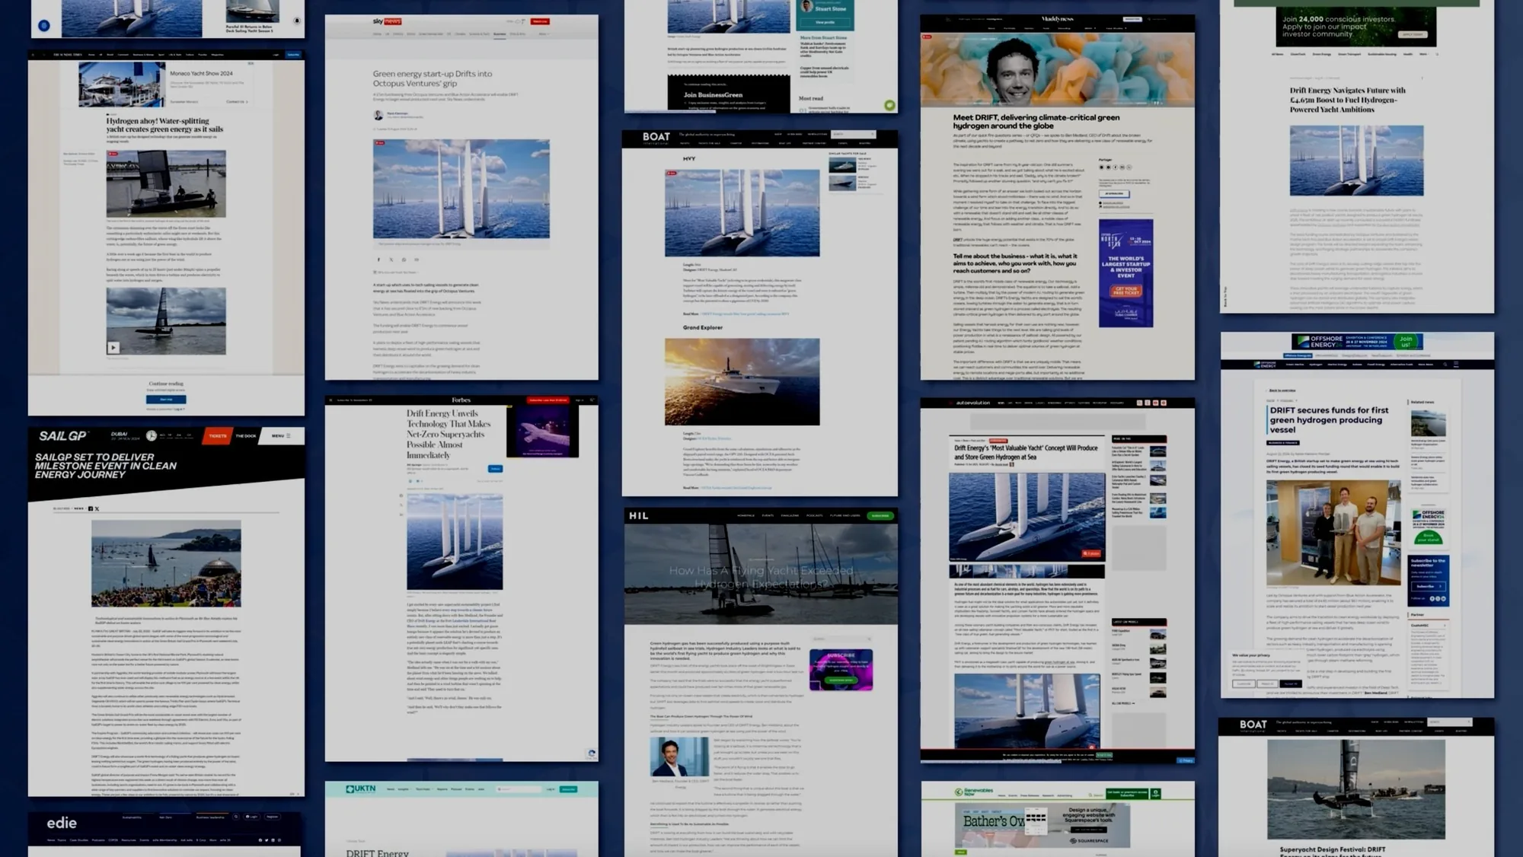The image size is (1523, 857).
Task: Open HIL headline How Has A Flying Yacht
Action: pos(761,577)
